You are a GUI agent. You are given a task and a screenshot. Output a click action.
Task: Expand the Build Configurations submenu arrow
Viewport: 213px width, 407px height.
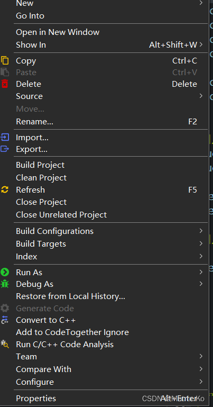[x=201, y=231]
